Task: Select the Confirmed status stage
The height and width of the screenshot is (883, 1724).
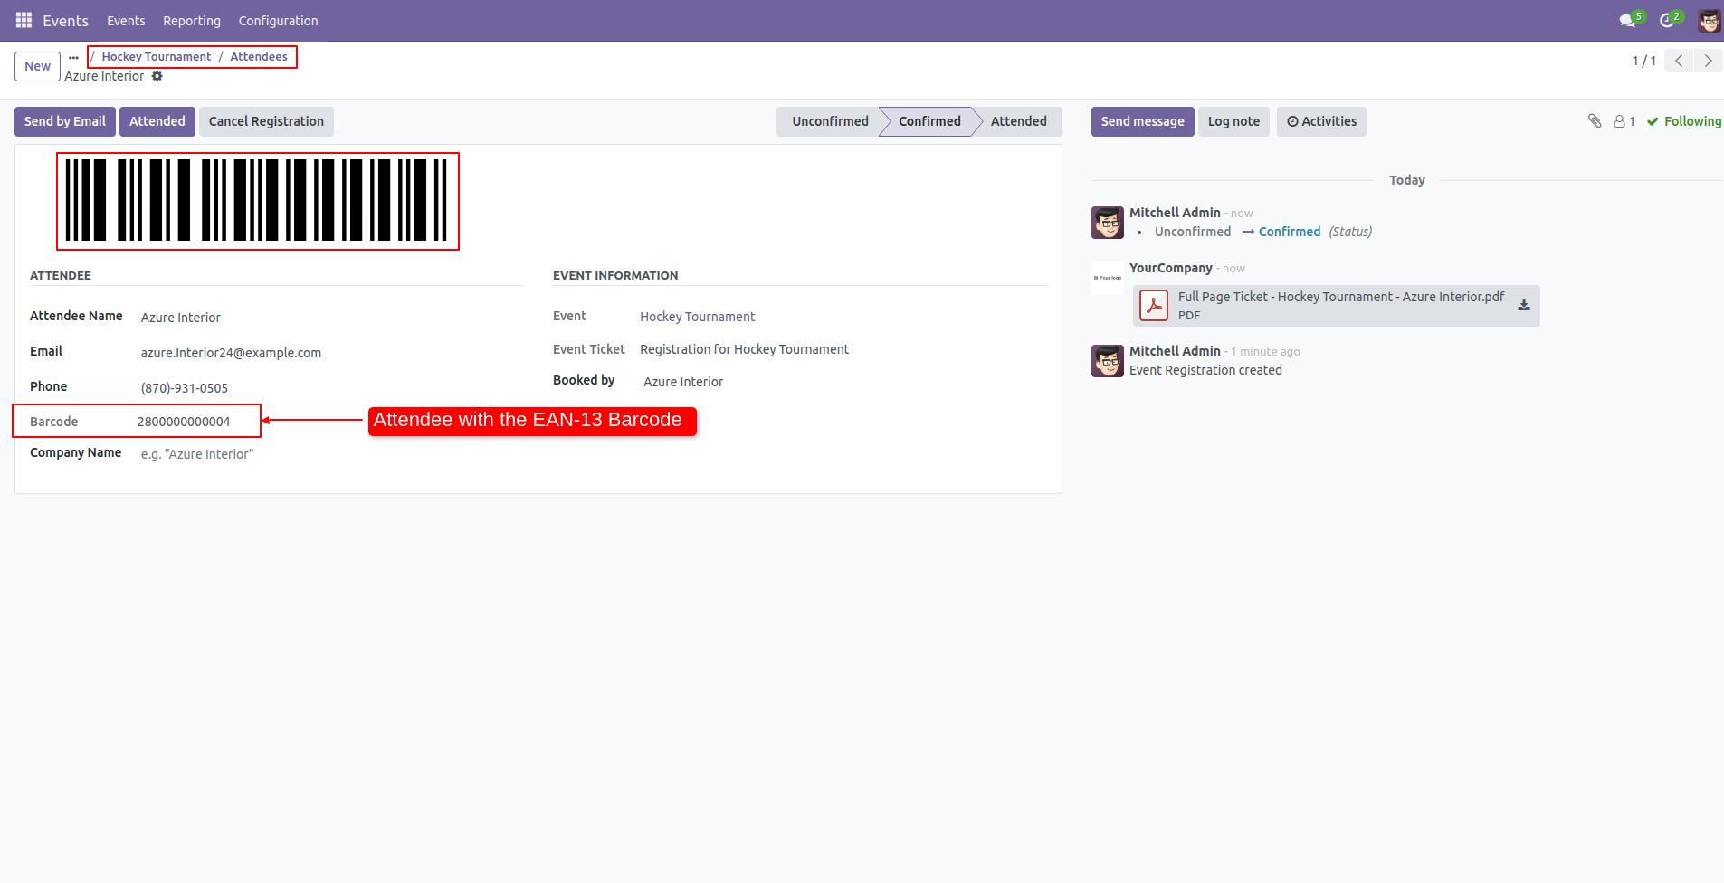Action: pos(929,121)
